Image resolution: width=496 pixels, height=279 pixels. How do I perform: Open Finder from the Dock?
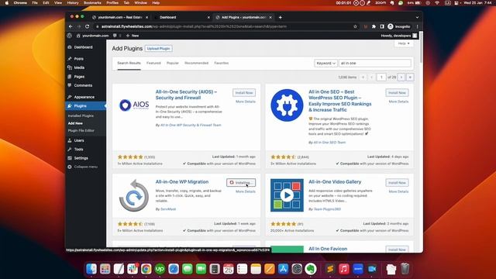click(91, 269)
